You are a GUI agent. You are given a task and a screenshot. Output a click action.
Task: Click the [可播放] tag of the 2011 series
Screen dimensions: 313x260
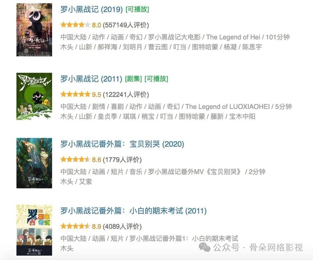point(156,79)
